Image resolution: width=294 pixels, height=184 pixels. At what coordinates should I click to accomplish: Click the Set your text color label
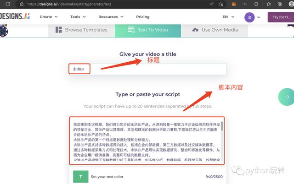(x=107, y=177)
